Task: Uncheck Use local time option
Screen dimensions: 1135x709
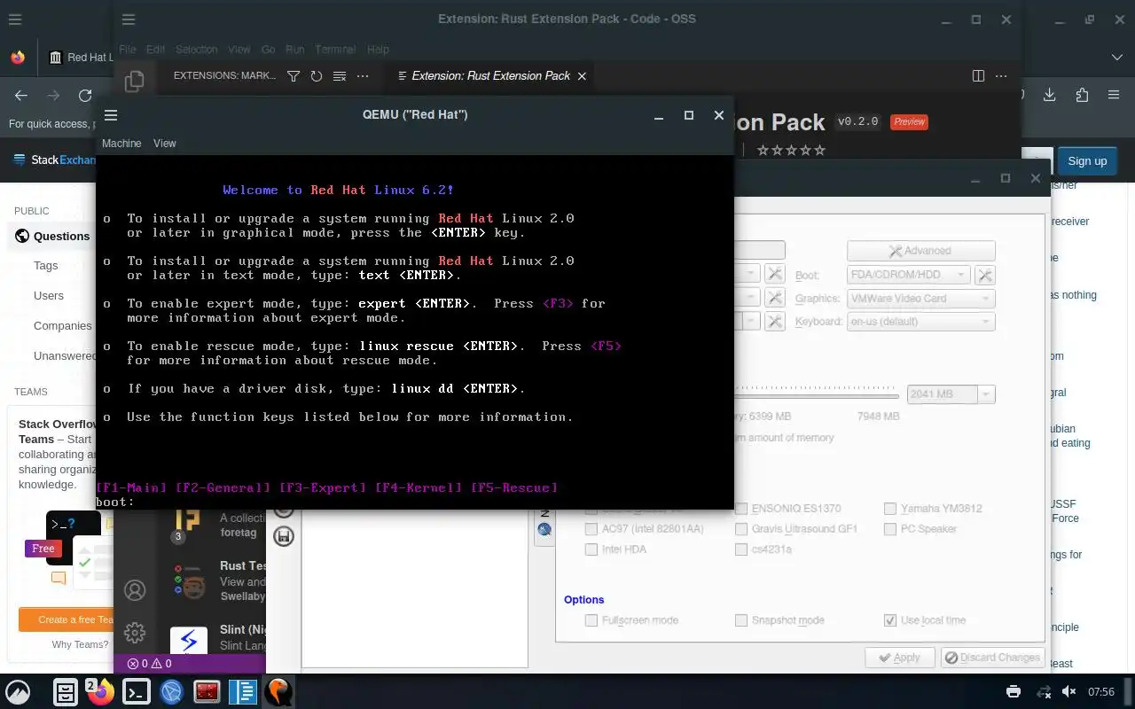Action: click(890, 620)
